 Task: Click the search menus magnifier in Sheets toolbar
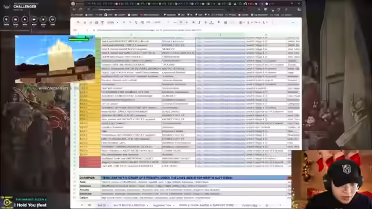click(x=78, y=22)
